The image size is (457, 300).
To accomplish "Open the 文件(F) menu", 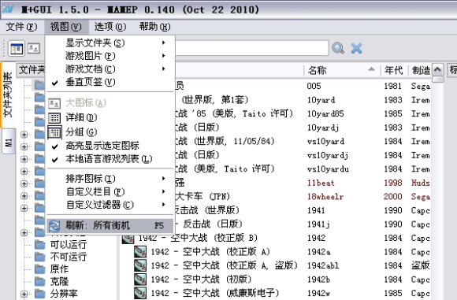I will click(x=21, y=27).
